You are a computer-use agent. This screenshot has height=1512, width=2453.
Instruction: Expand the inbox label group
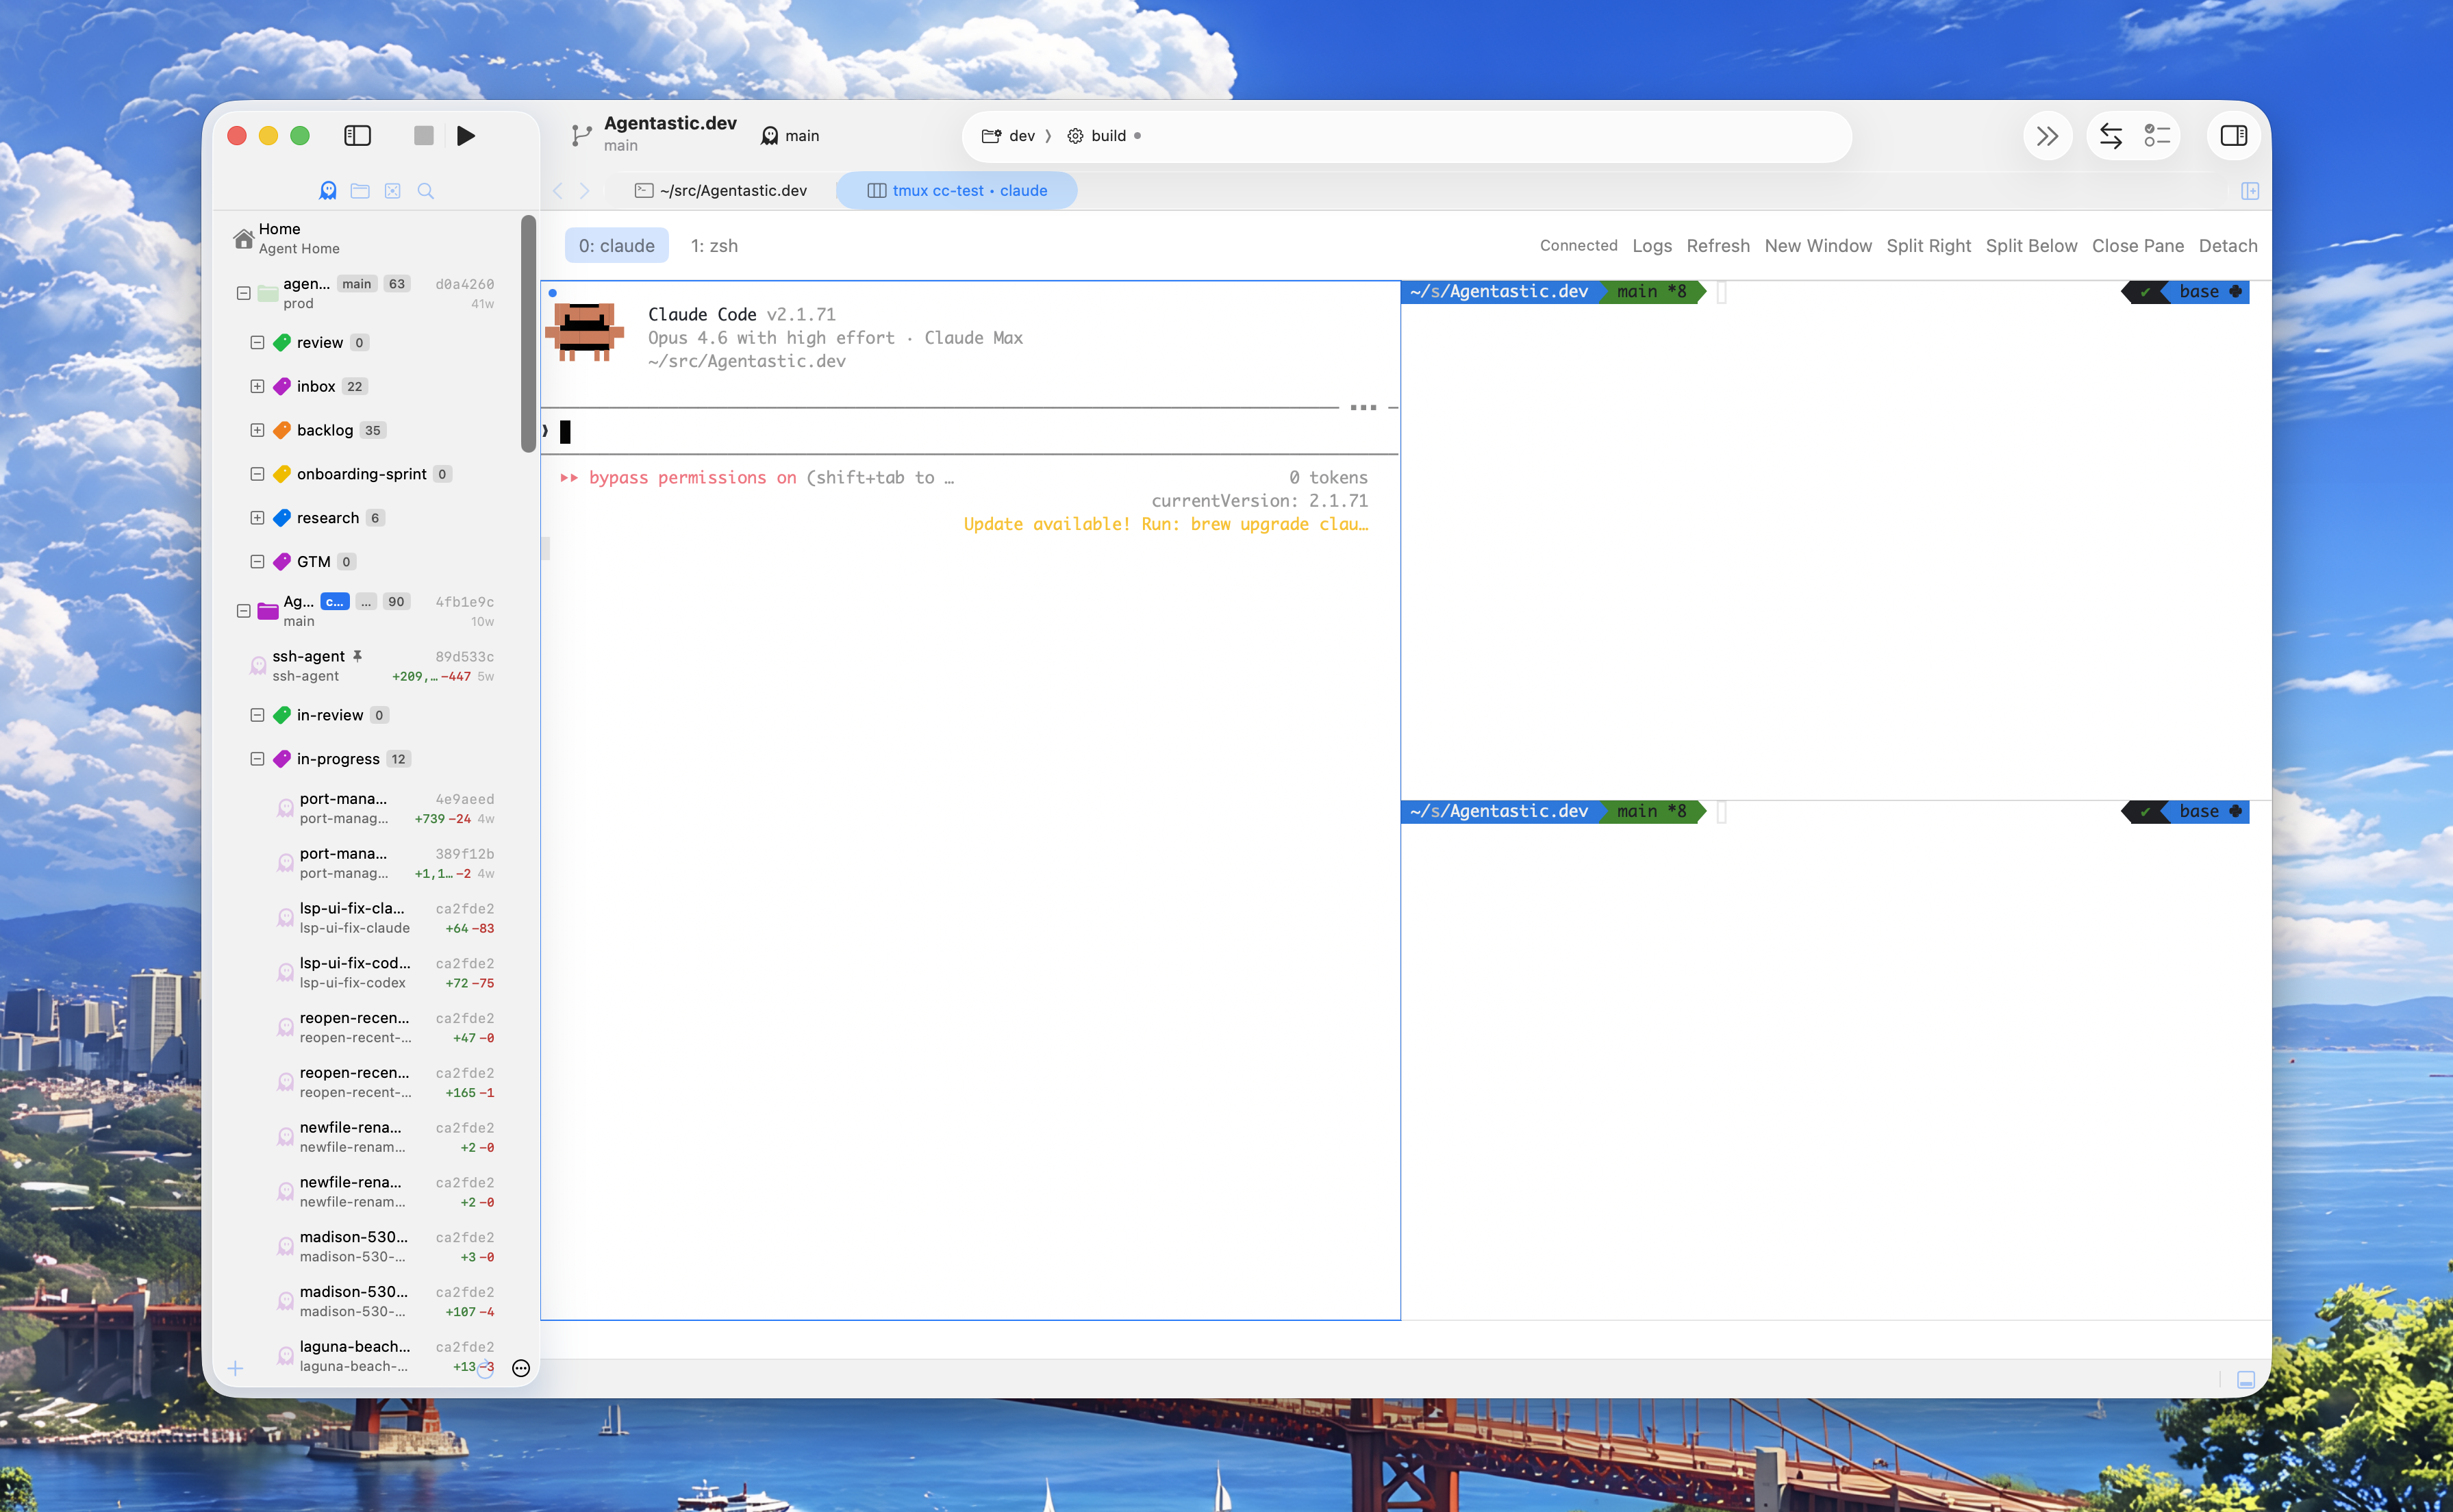click(x=257, y=386)
